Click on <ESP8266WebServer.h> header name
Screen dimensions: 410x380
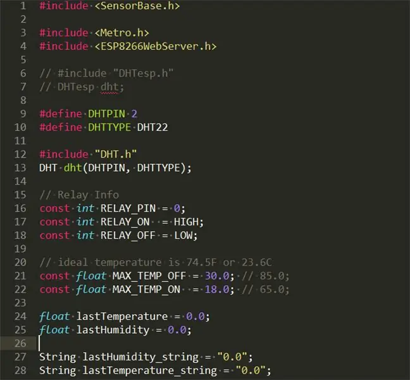[155, 46]
